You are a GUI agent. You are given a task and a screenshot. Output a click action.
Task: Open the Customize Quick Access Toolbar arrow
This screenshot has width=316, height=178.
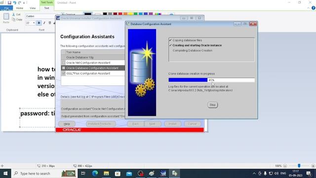[24, 3]
